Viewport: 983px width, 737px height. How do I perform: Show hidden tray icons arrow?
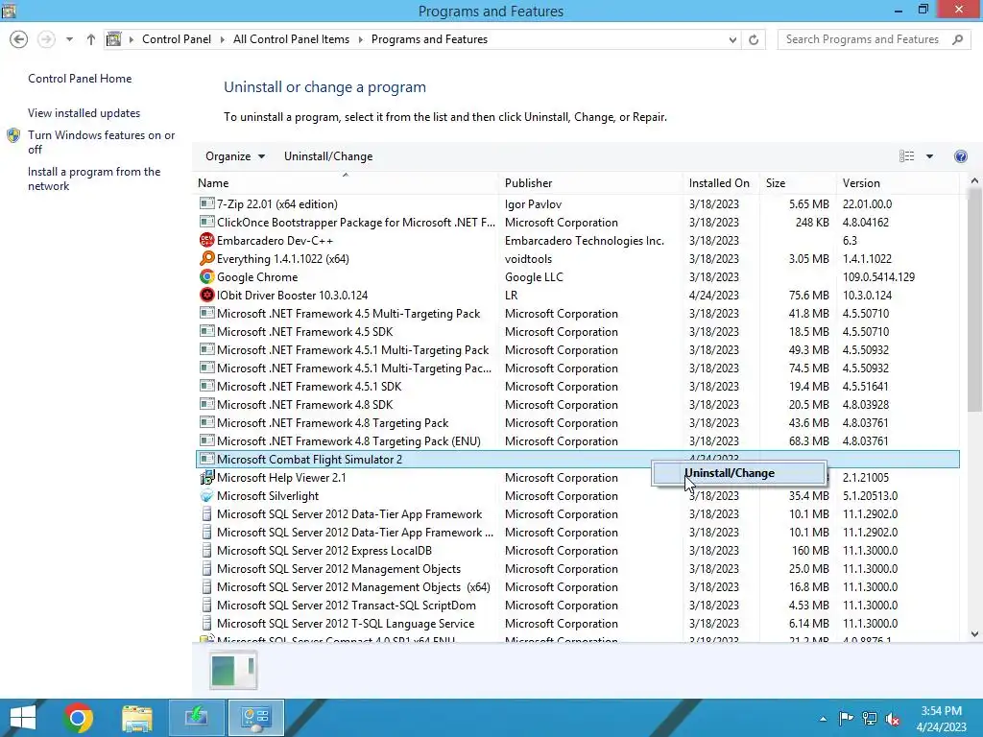click(823, 719)
